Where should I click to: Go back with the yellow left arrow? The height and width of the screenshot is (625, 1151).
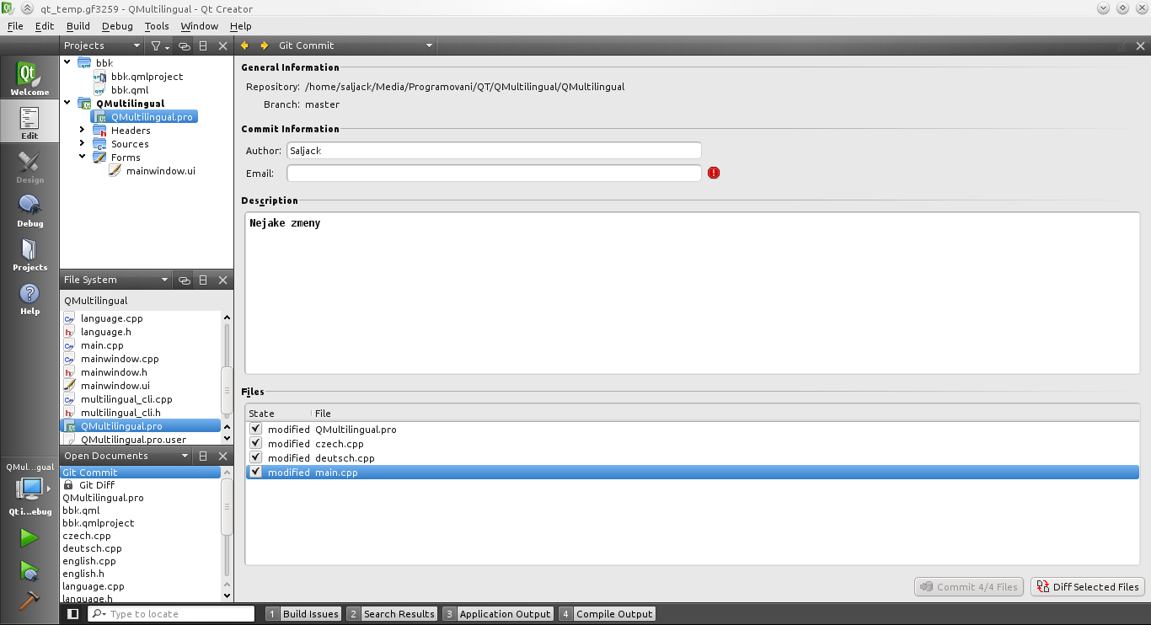pos(245,45)
